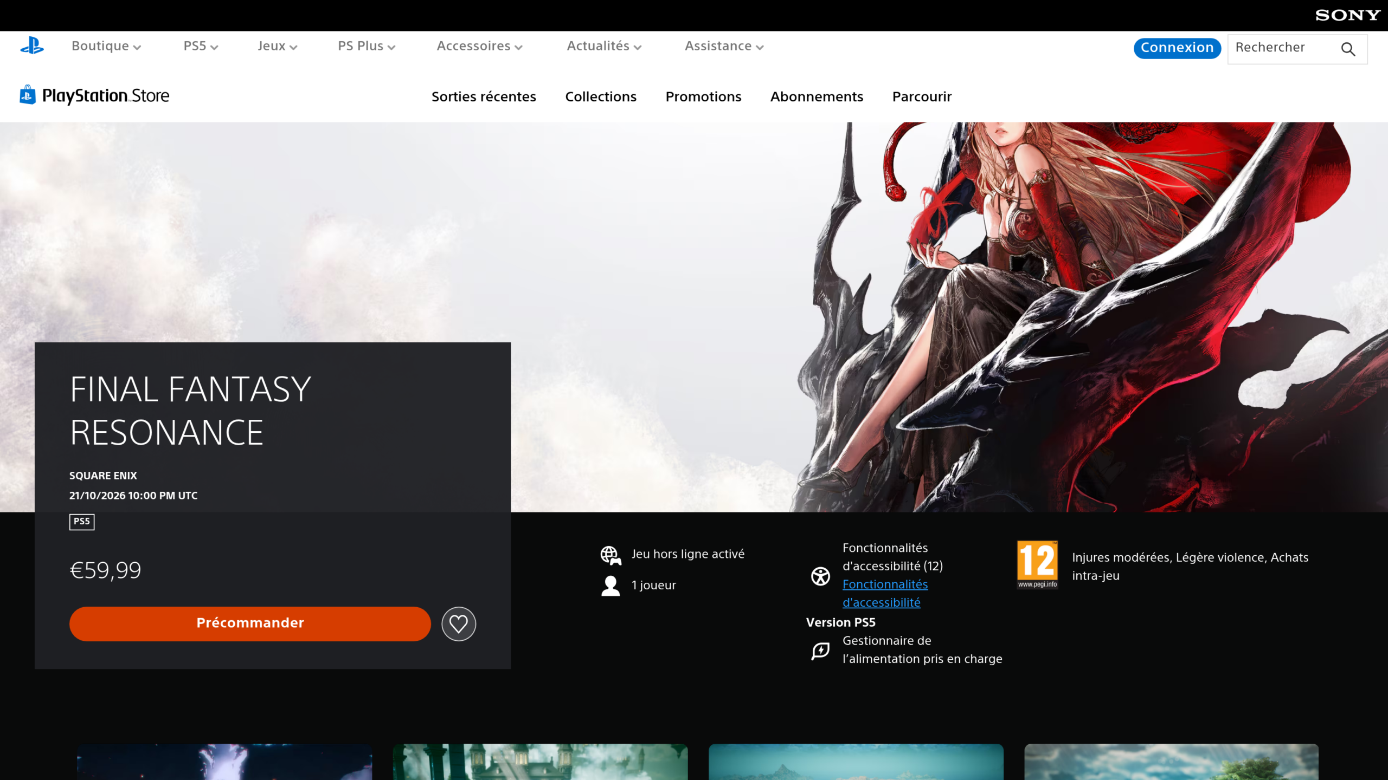The height and width of the screenshot is (780, 1388).
Task: Click the 1 joueur text
Action: [653, 586]
